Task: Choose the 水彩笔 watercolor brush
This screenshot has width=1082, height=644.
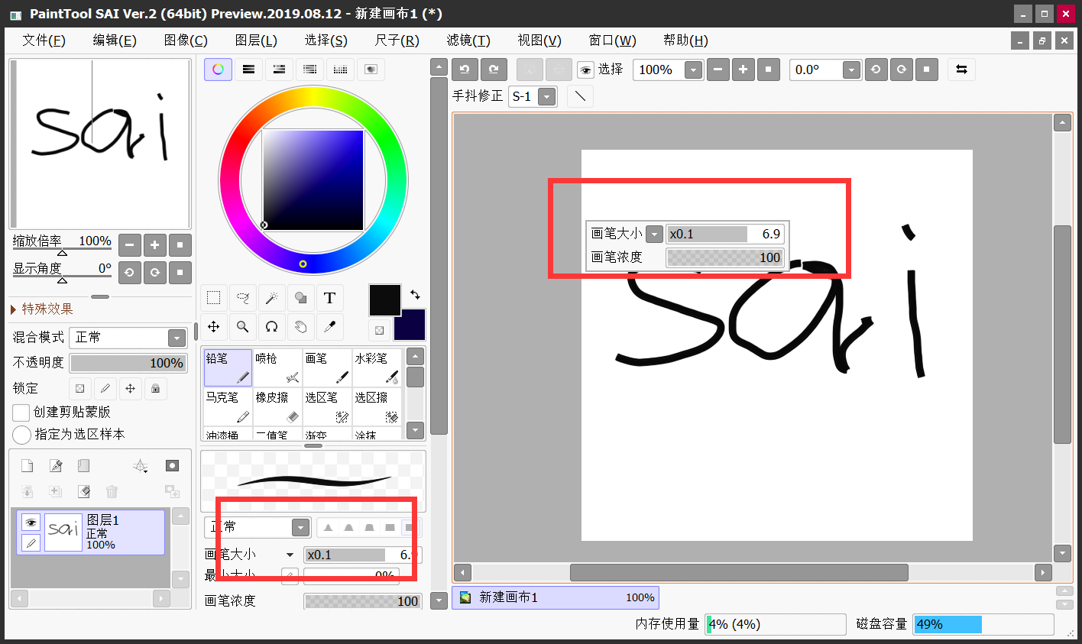Action: tap(377, 367)
